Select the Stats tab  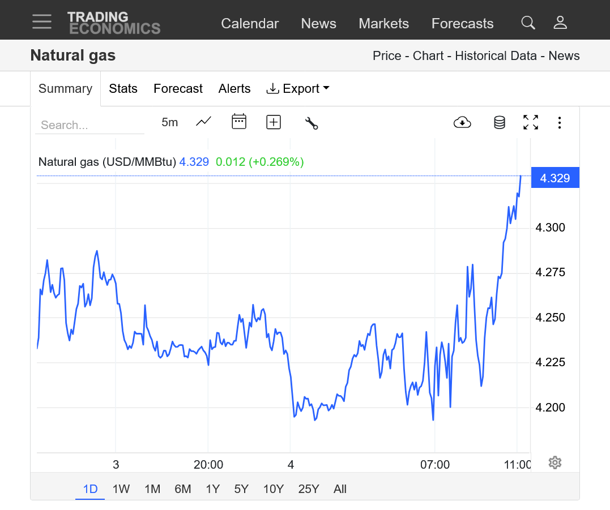tap(123, 89)
